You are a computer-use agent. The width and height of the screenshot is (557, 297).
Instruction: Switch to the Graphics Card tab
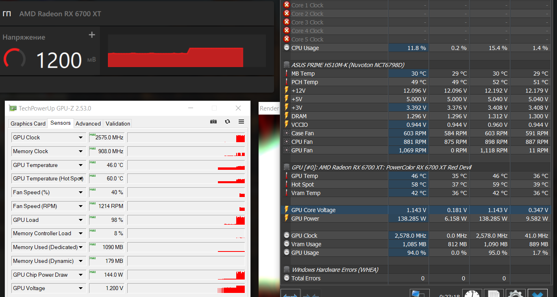28,124
